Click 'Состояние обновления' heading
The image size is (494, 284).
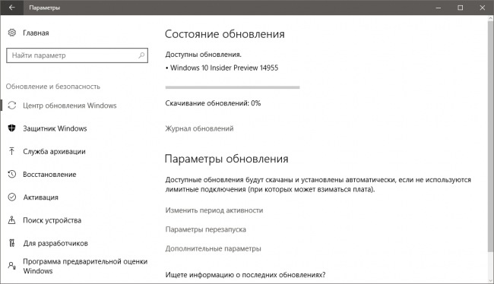point(225,34)
